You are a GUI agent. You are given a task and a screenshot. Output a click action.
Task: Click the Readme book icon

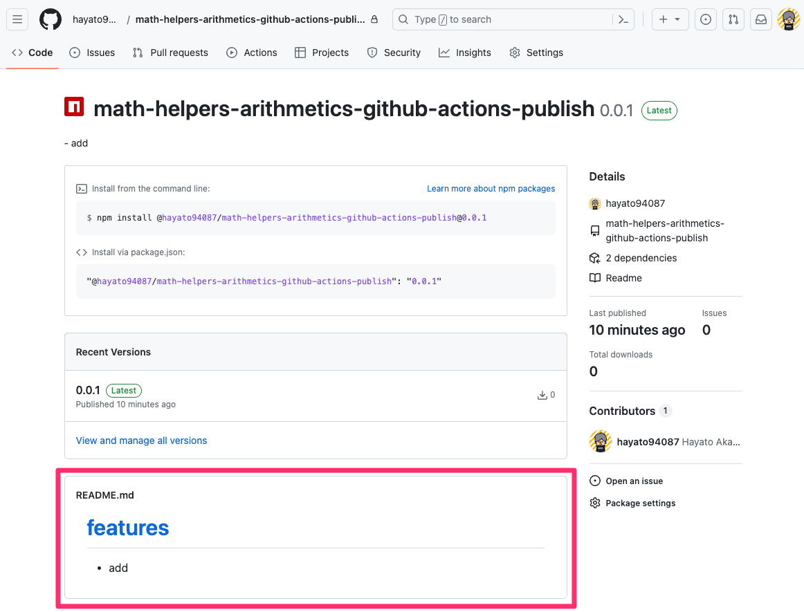pyautogui.click(x=595, y=278)
